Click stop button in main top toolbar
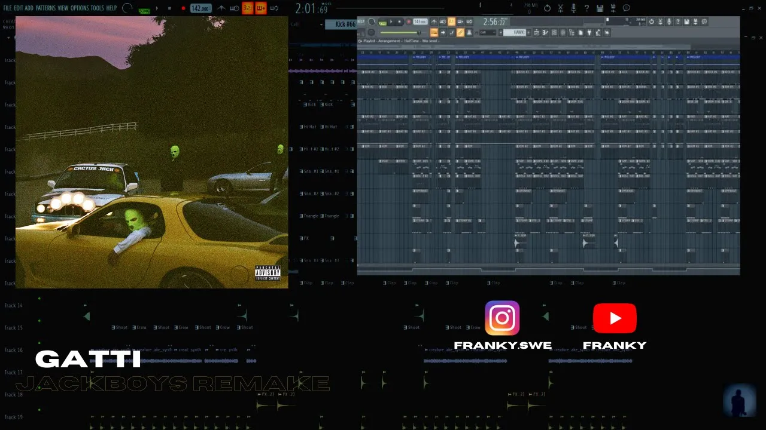Viewport: 766px width, 430px height. [169, 8]
